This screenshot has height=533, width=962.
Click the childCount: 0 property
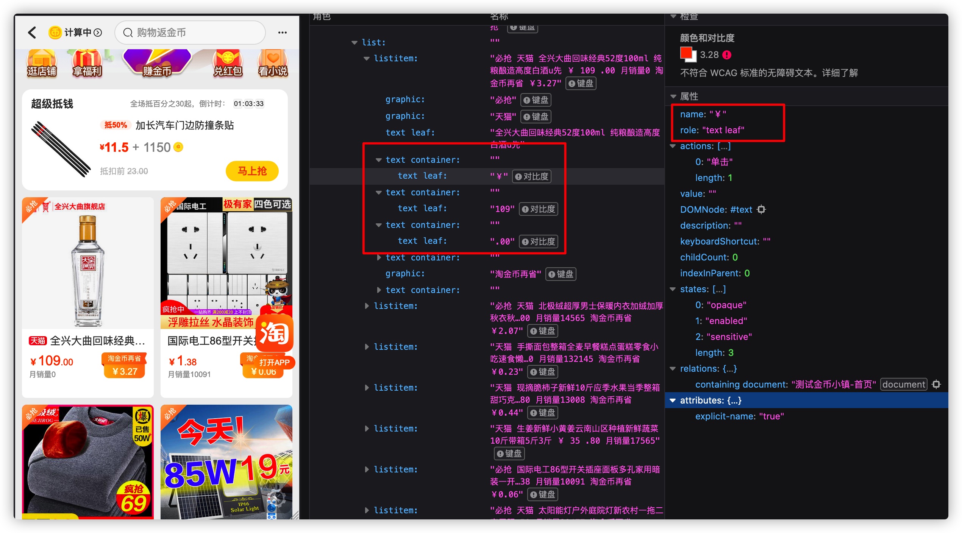click(x=709, y=257)
